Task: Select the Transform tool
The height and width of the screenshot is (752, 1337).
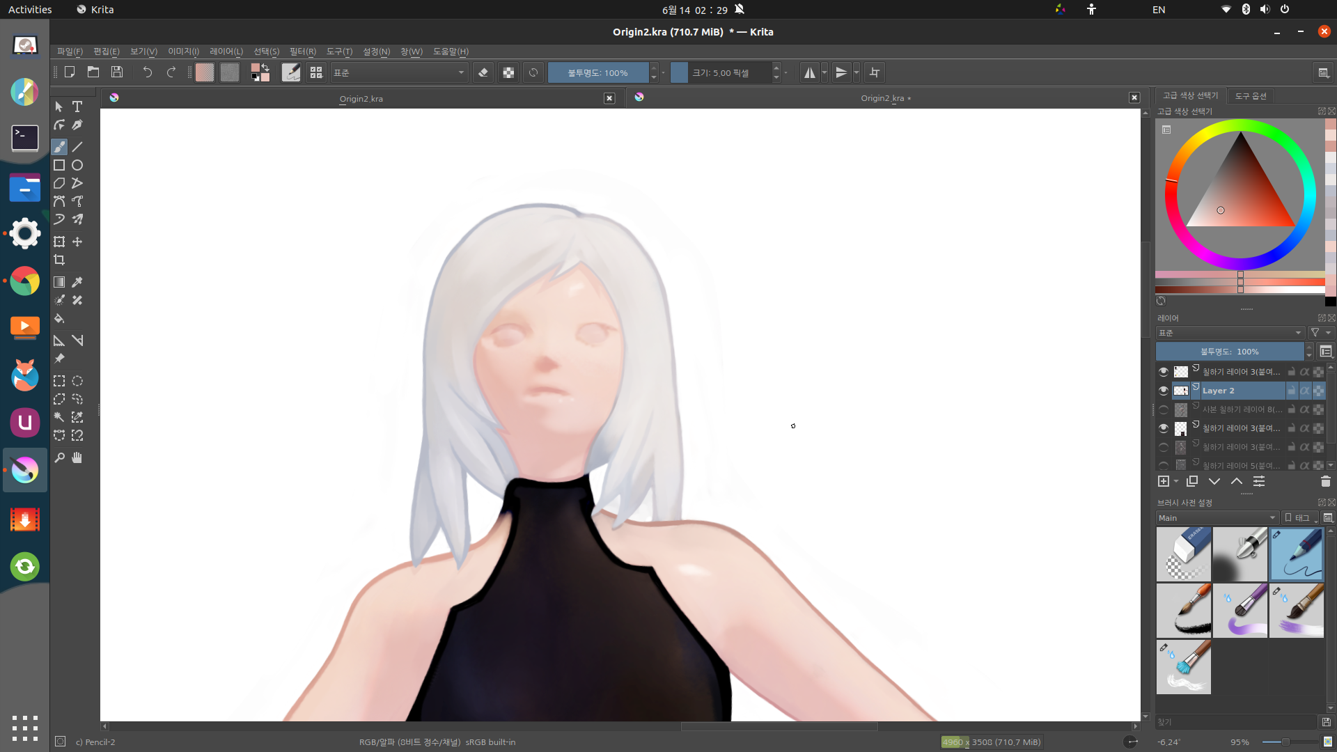Action: coord(59,242)
